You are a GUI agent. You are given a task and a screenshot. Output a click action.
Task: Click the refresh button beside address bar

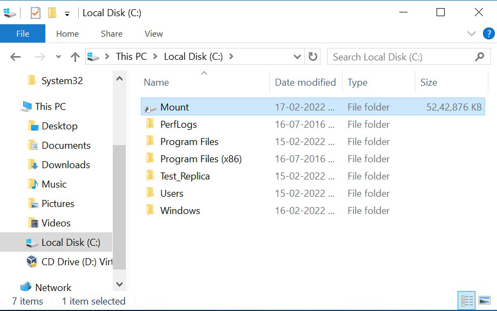click(x=312, y=57)
